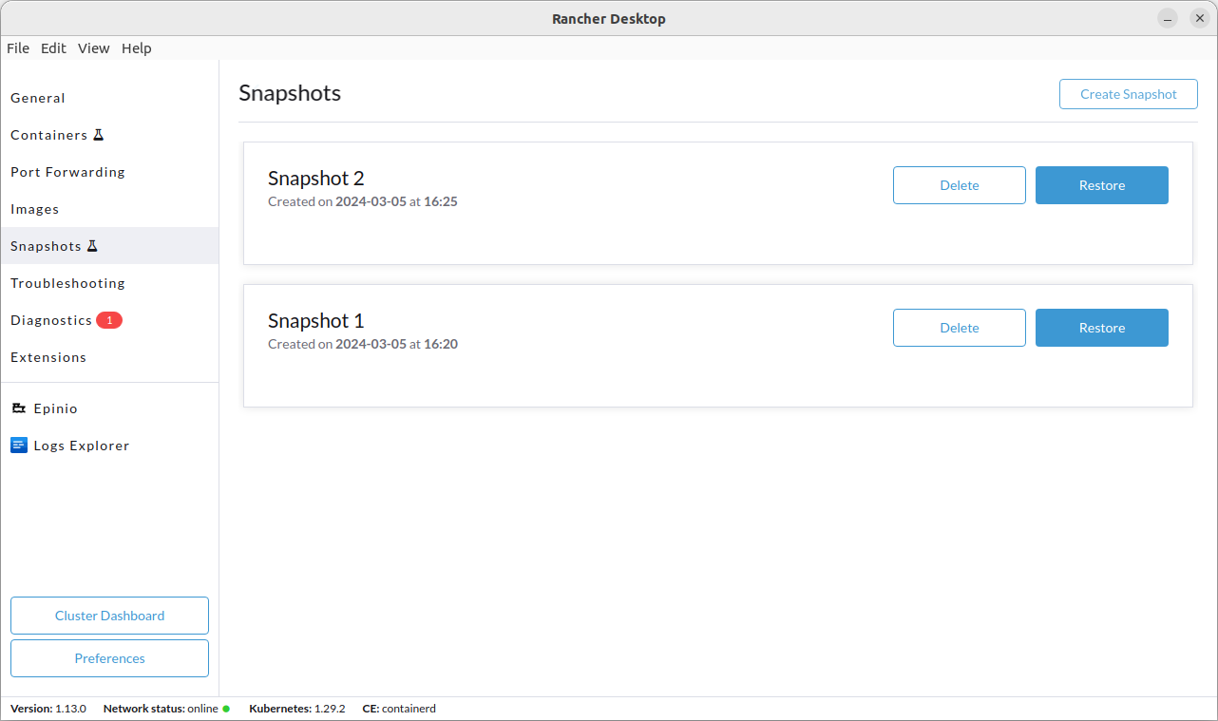Click the Kubernetes 1.29.2 status entry

[x=297, y=709]
